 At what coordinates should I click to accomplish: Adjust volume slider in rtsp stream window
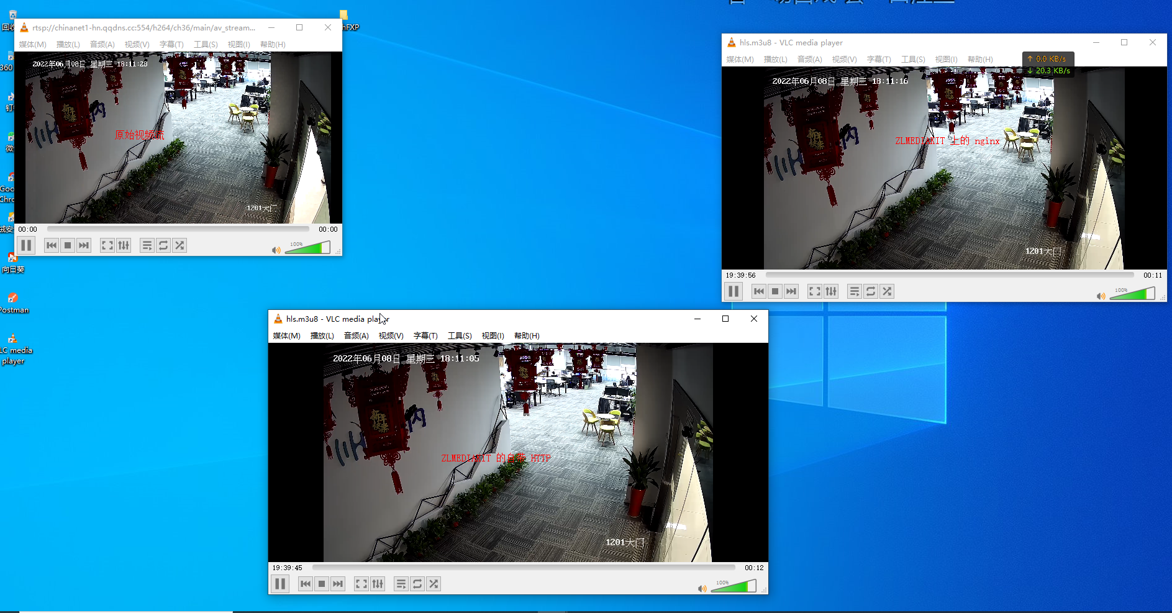(307, 248)
